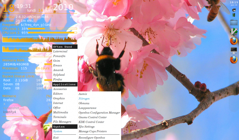This screenshot has width=239, height=140.
Task: Click the CPU core 2 usage bar
Action: pos(53,33)
